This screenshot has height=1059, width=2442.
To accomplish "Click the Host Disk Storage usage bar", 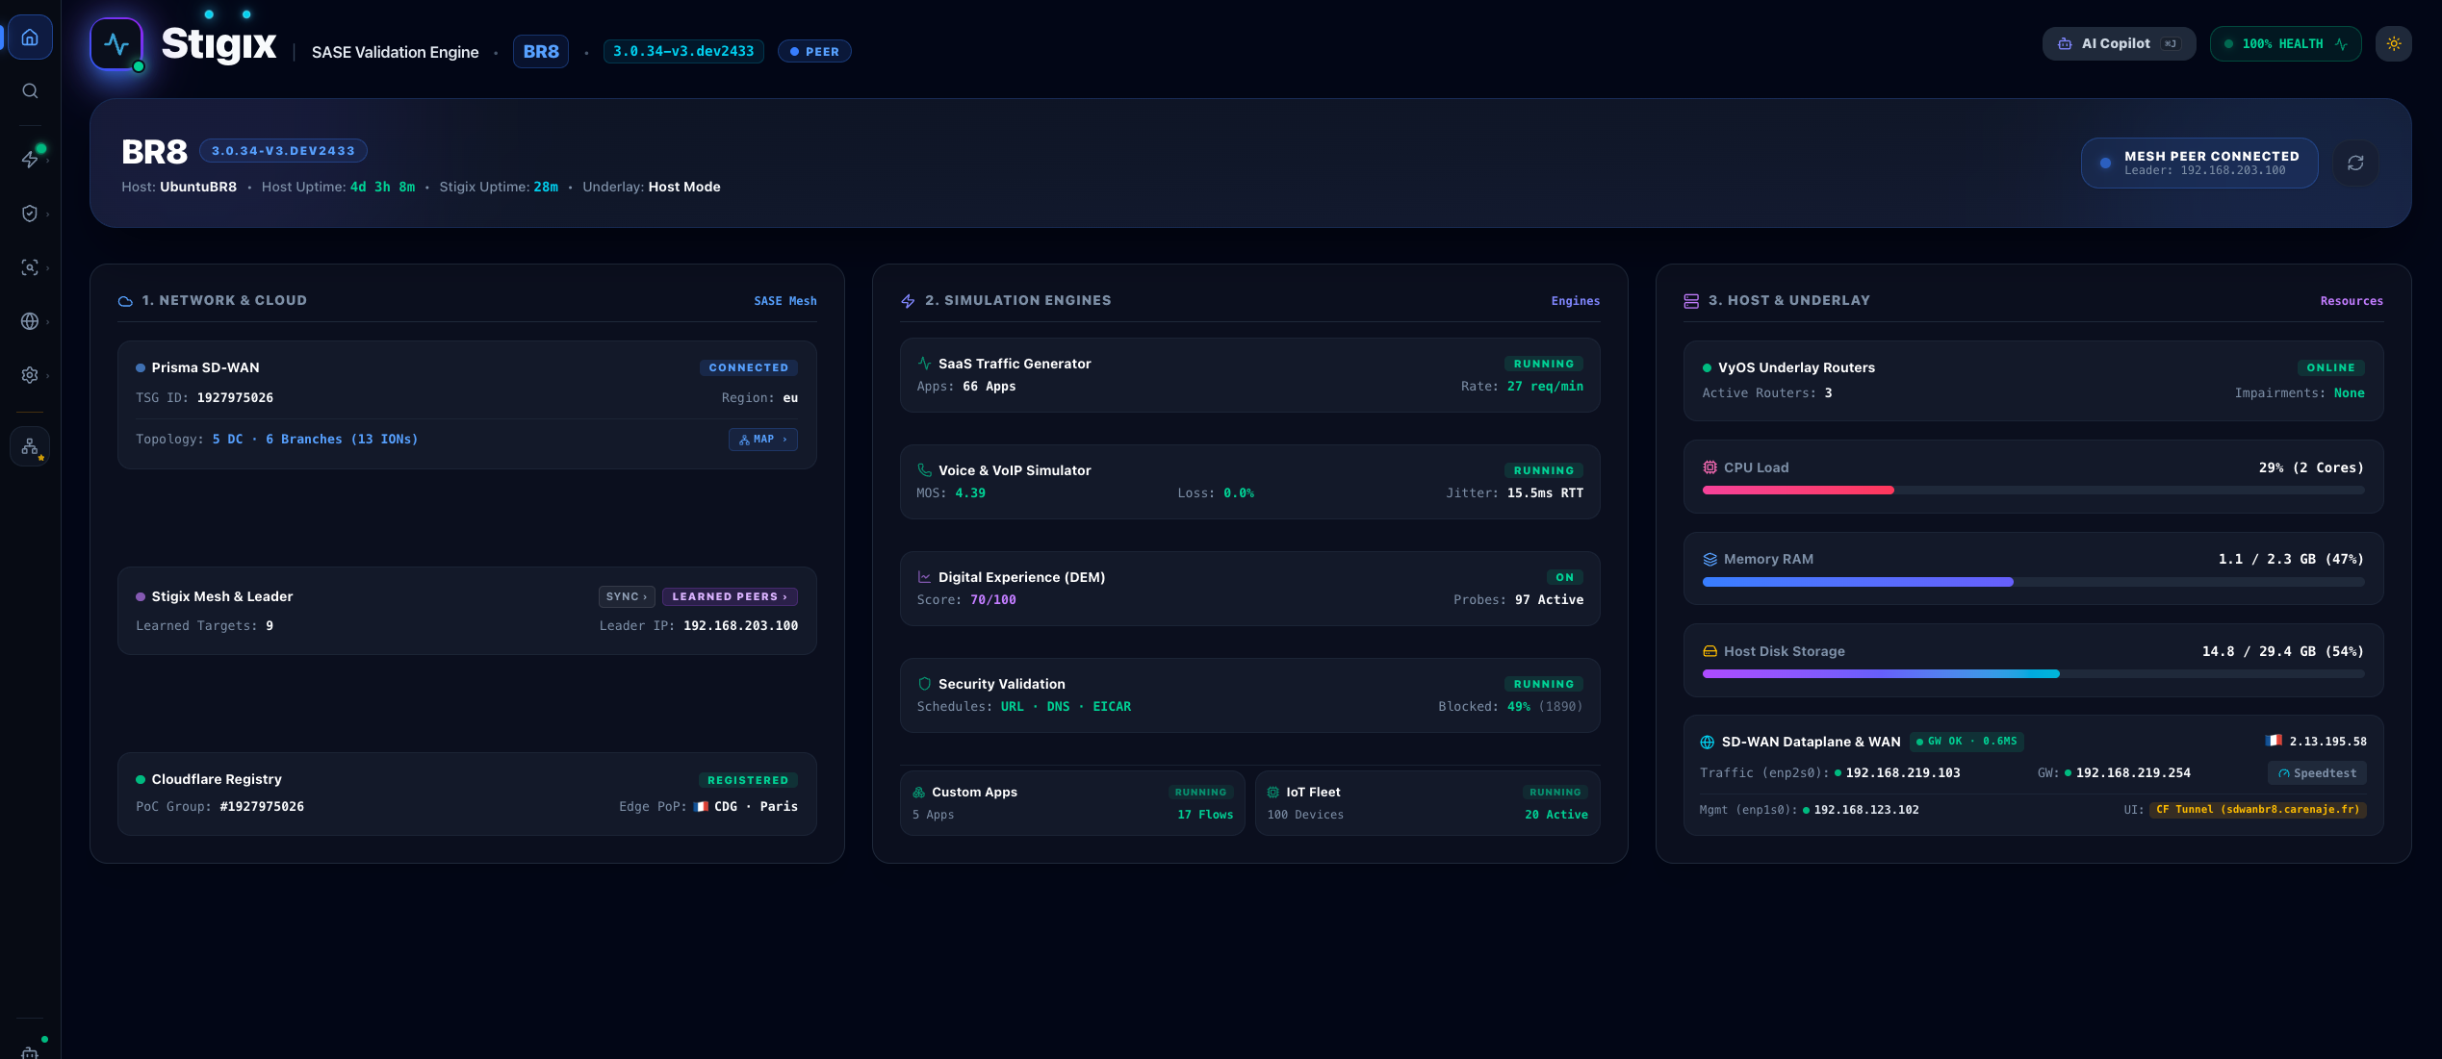I will point(2033,674).
